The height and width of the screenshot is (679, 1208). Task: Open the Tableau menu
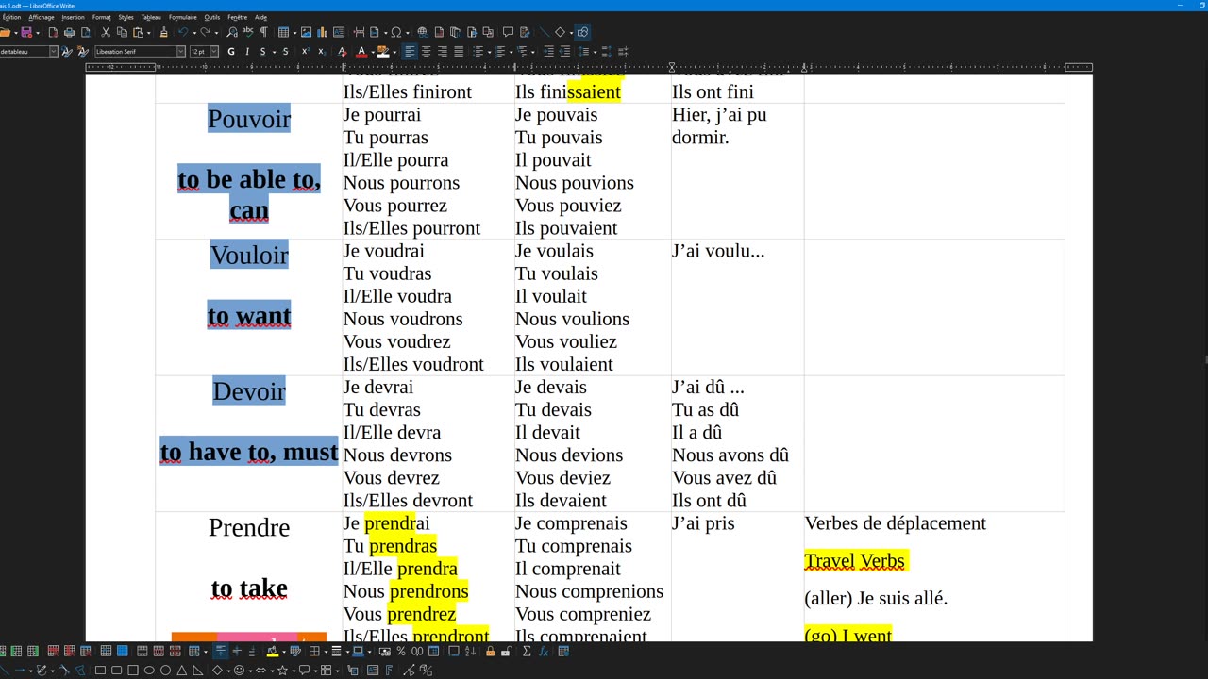(x=151, y=17)
